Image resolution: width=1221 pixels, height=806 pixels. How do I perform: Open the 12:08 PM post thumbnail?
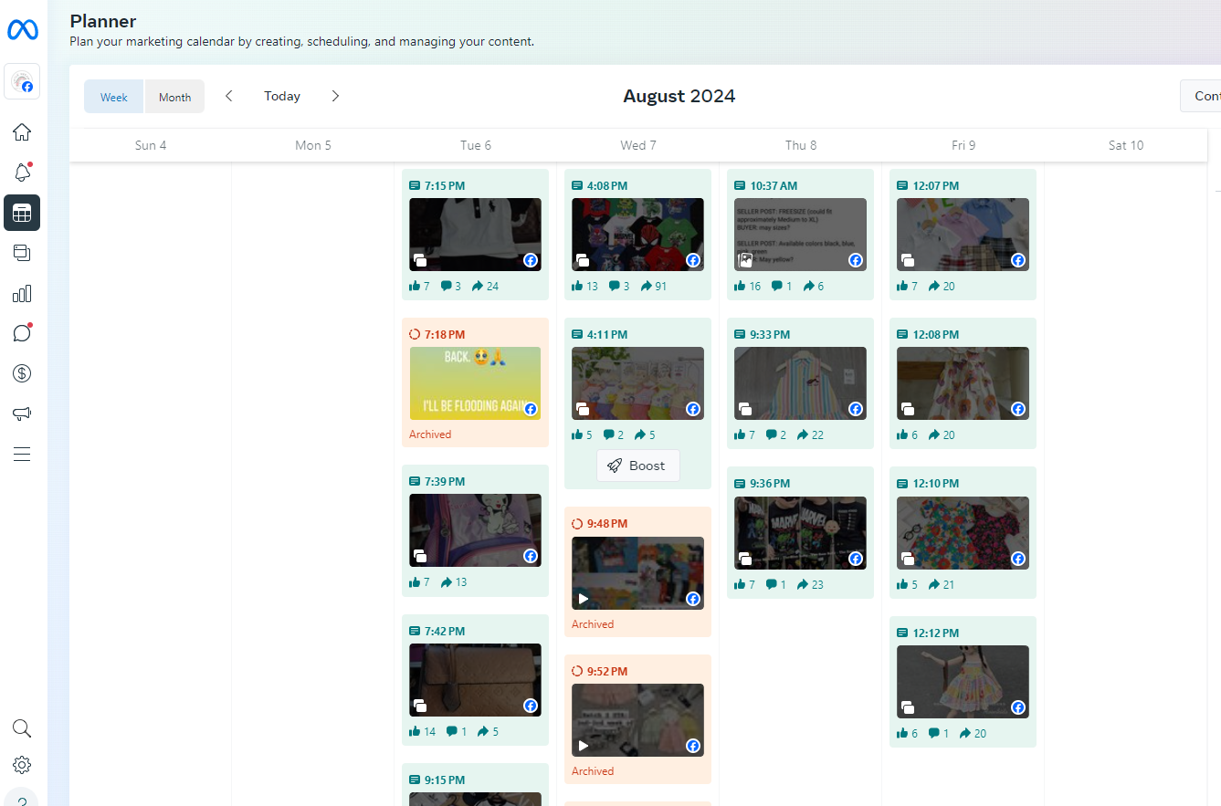click(x=963, y=383)
